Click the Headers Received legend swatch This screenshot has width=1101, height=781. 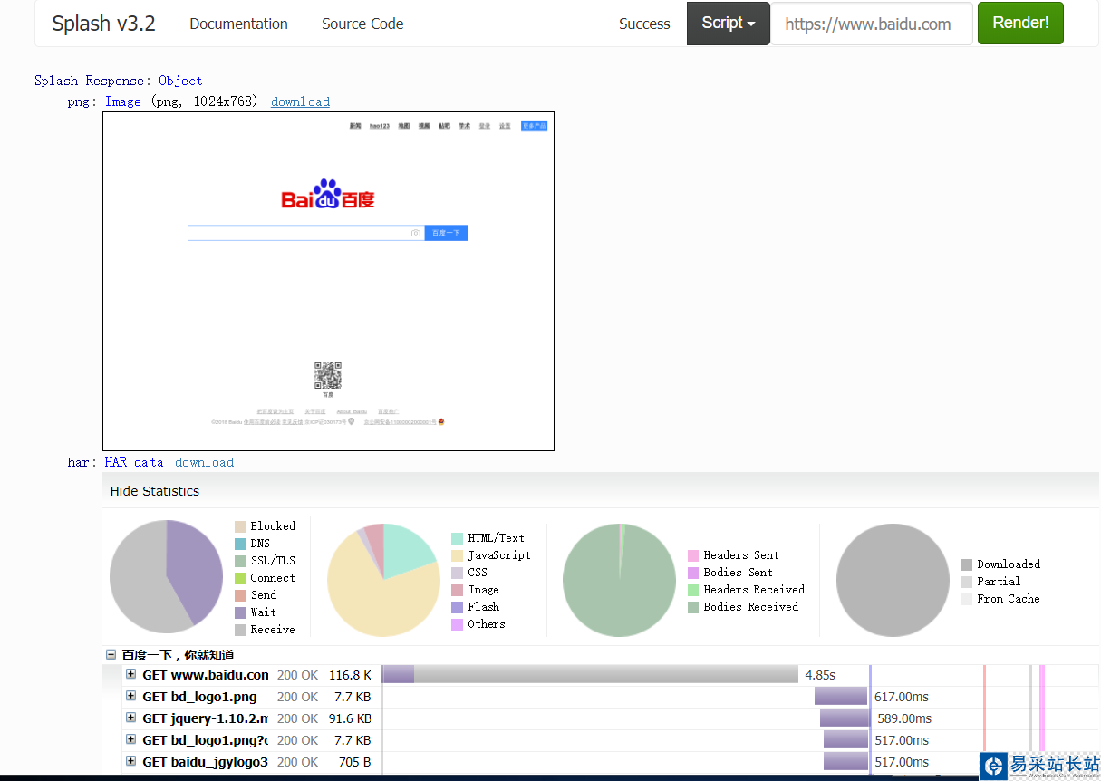click(694, 590)
